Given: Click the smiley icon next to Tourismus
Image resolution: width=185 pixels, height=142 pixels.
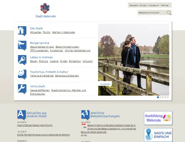Looking at the screenshot, I should [22, 74].
